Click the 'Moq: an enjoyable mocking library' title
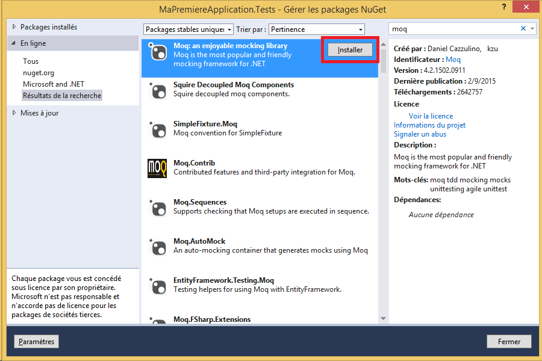Image resolution: width=542 pixels, height=361 pixels. [x=230, y=46]
